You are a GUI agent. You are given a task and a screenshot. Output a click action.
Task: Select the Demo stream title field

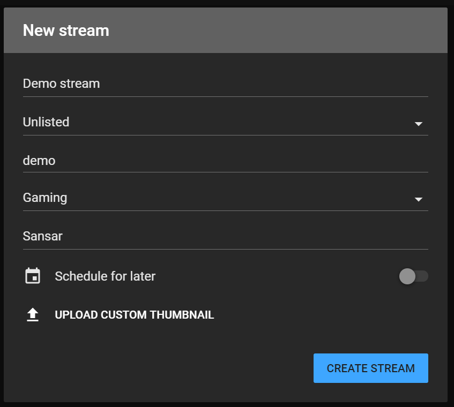pos(225,83)
